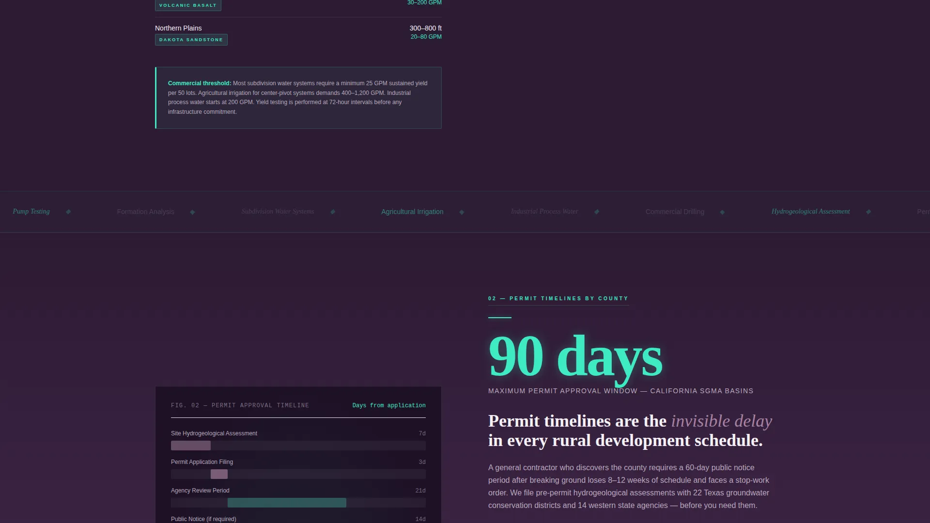
Task: Click the Maximum Permit Approval Window subtitle
Action: pos(620,391)
